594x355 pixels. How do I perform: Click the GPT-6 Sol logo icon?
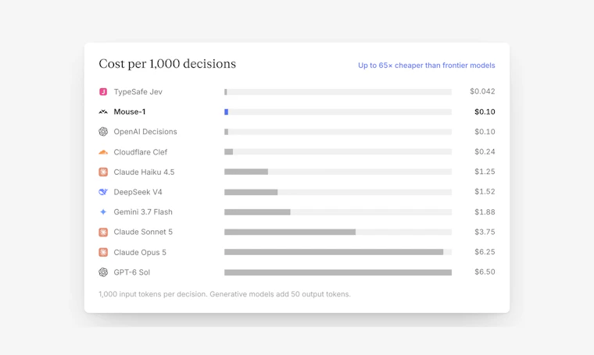click(x=103, y=272)
